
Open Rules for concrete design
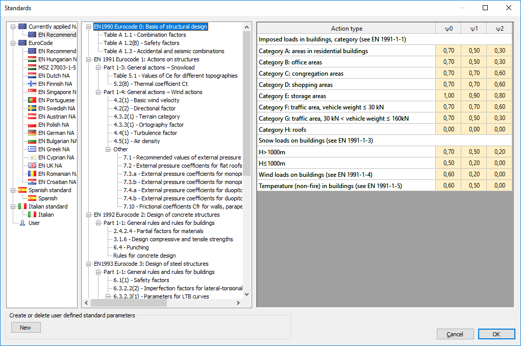144,256
